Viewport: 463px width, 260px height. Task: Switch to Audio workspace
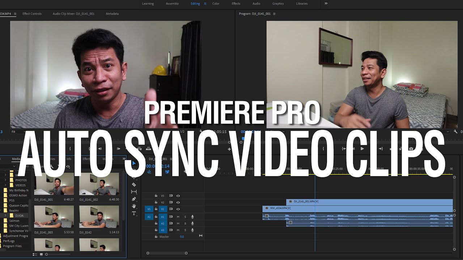(256, 4)
